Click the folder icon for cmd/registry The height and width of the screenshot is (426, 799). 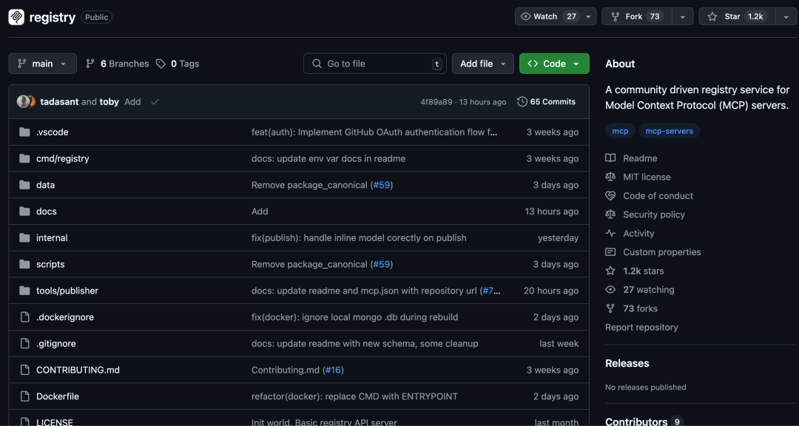click(x=24, y=158)
